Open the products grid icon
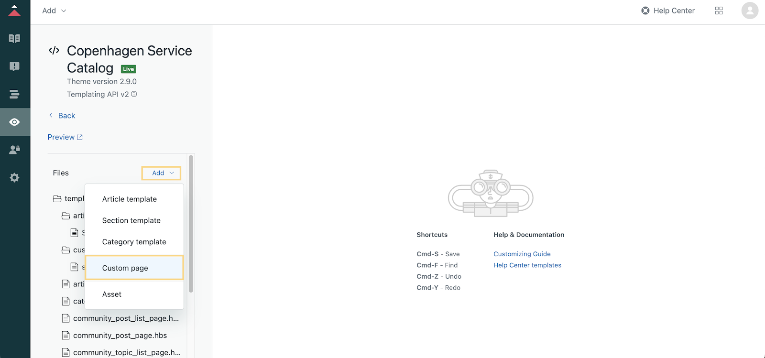Viewport: 765px width, 358px height. (x=719, y=11)
